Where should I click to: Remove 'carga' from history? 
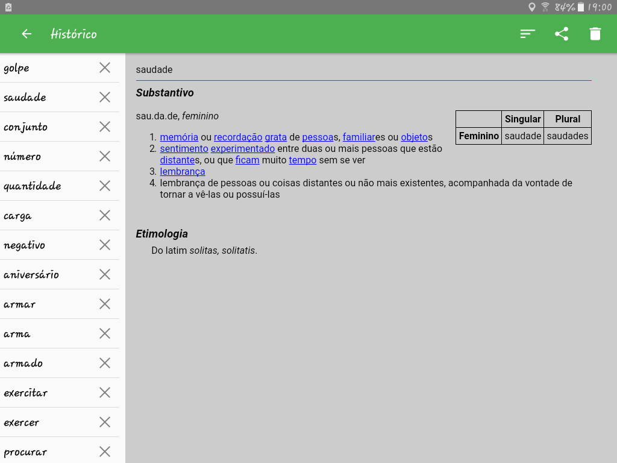(105, 215)
